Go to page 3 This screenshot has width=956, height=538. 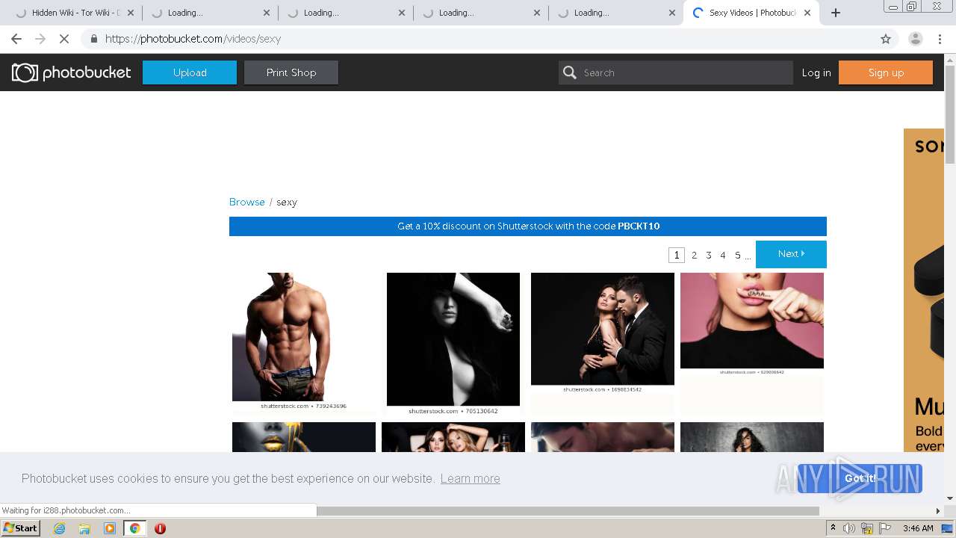709,255
